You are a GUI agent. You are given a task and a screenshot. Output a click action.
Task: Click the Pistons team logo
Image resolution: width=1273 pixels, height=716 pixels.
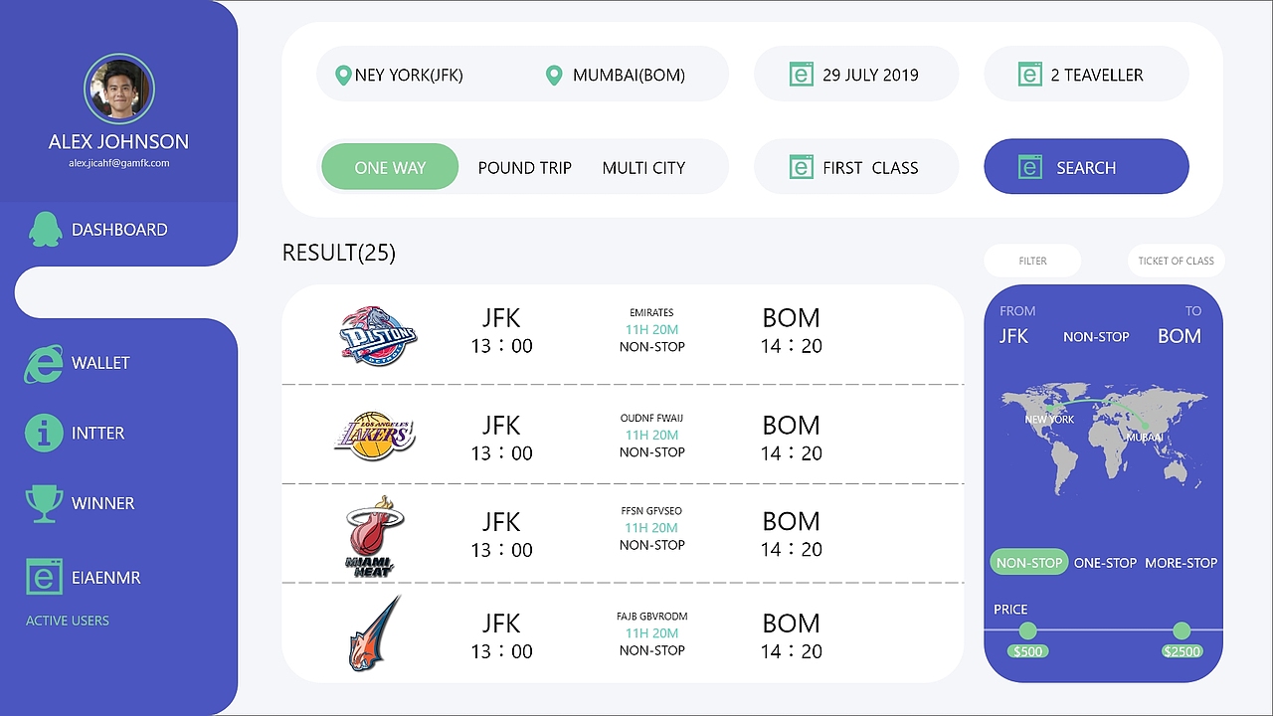pyautogui.click(x=378, y=334)
